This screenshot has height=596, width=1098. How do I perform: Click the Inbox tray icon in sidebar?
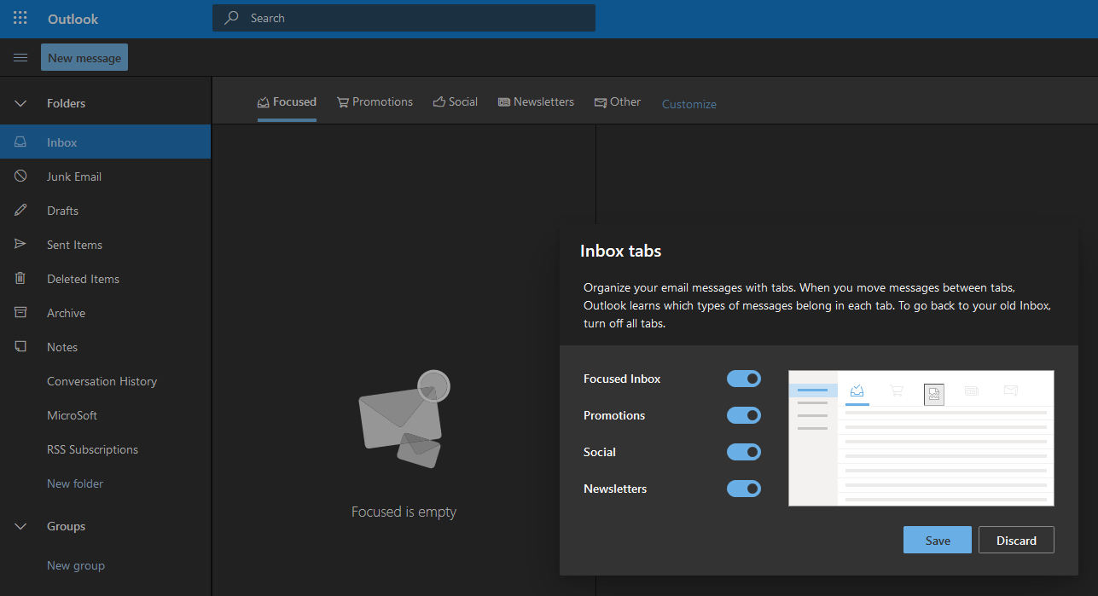pyautogui.click(x=20, y=142)
